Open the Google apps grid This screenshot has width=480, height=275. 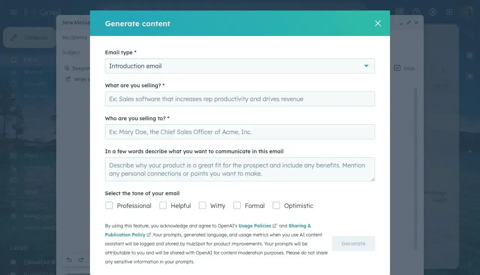(449, 12)
